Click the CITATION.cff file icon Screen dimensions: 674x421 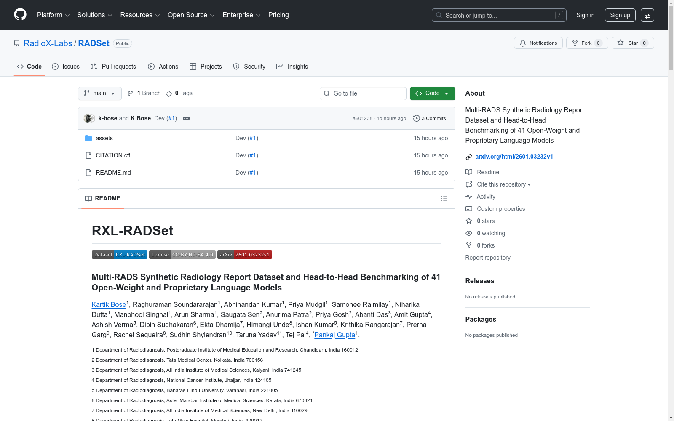(88, 155)
